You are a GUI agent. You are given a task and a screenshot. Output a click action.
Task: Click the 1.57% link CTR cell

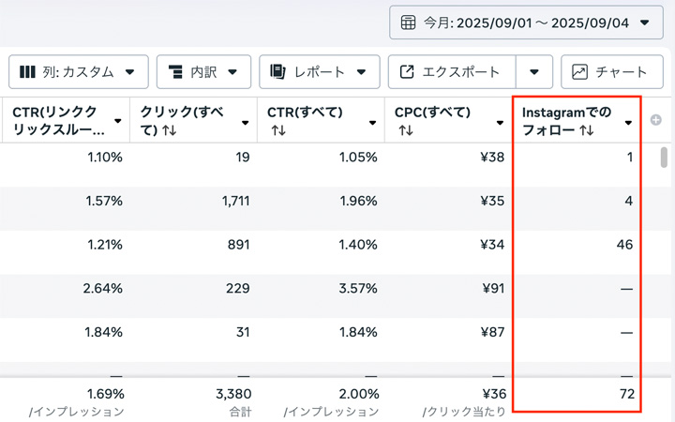pos(104,201)
